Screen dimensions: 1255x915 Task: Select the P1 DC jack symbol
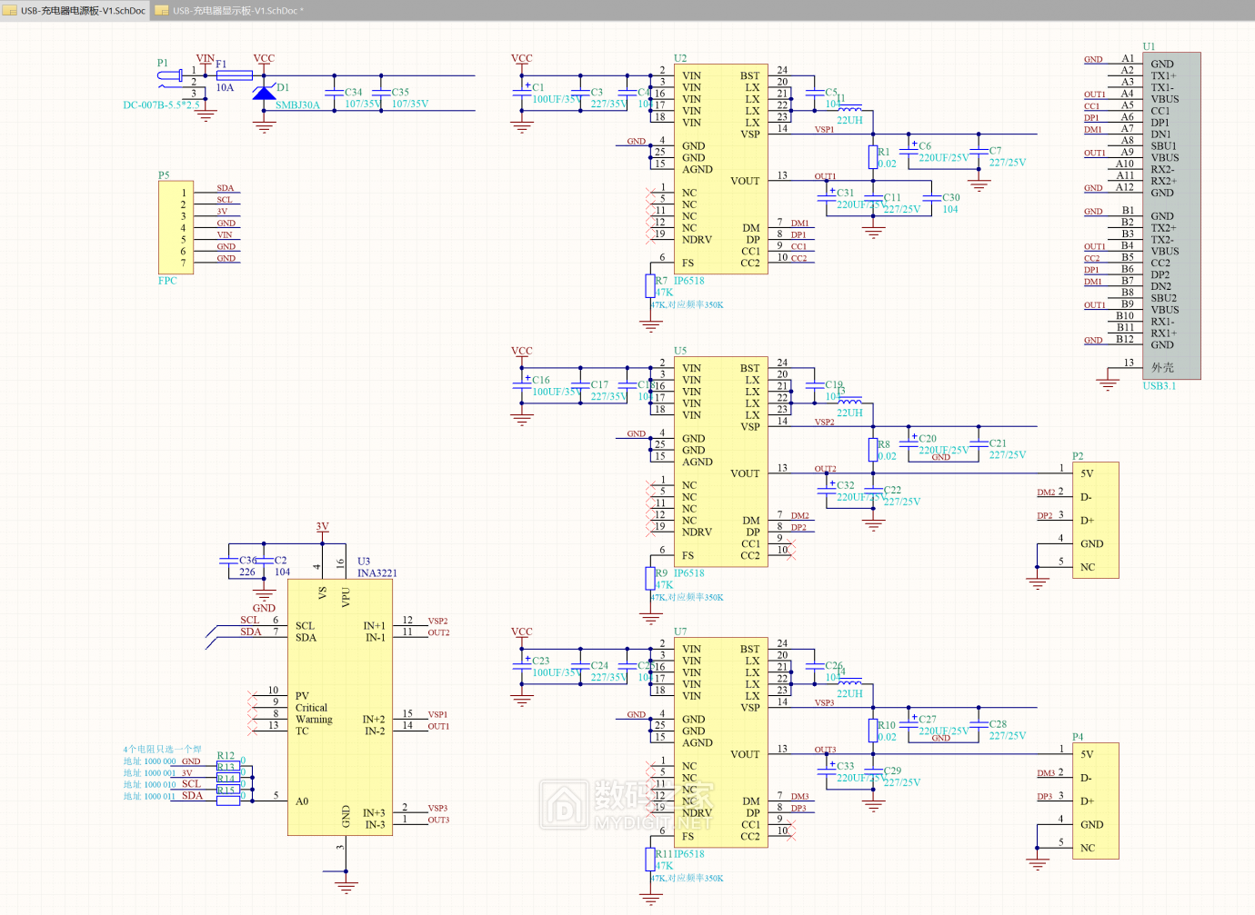click(170, 76)
